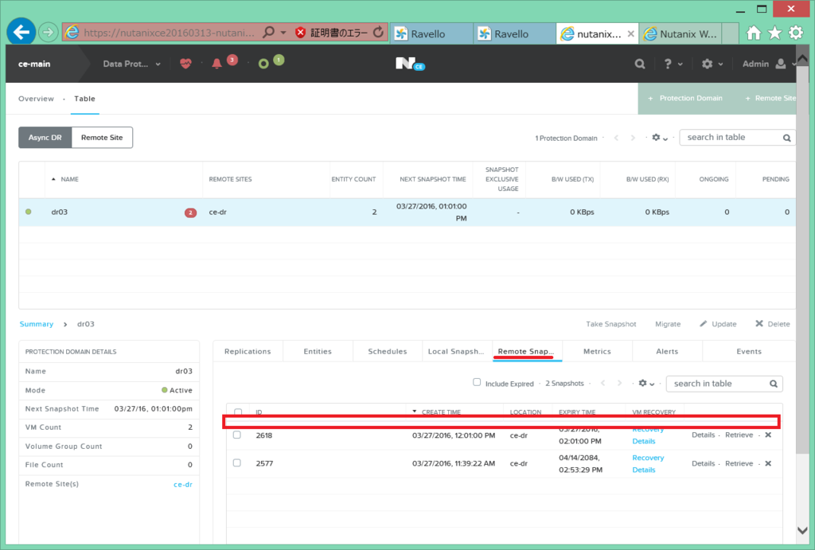Switch to first Ravello browser tab
The image size is (815, 550).
(x=431, y=33)
